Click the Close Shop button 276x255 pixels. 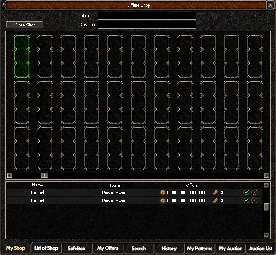click(25, 25)
